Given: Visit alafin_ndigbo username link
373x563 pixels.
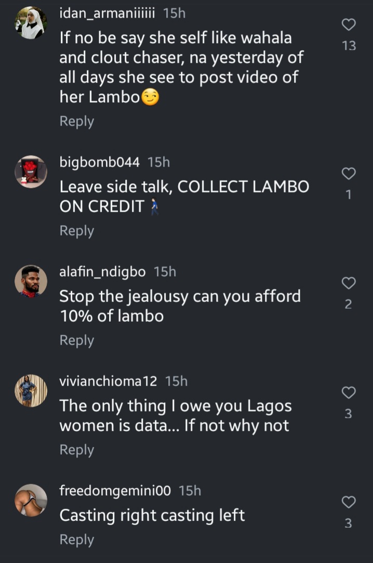Looking at the screenshot, I should pos(102,271).
